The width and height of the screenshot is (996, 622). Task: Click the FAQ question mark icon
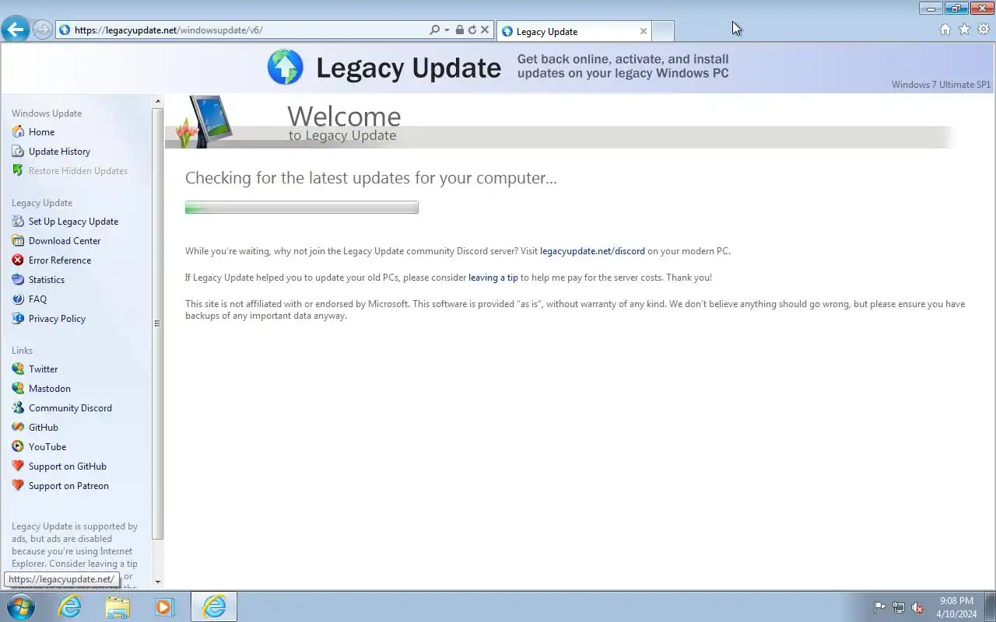pyautogui.click(x=18, y=299)
